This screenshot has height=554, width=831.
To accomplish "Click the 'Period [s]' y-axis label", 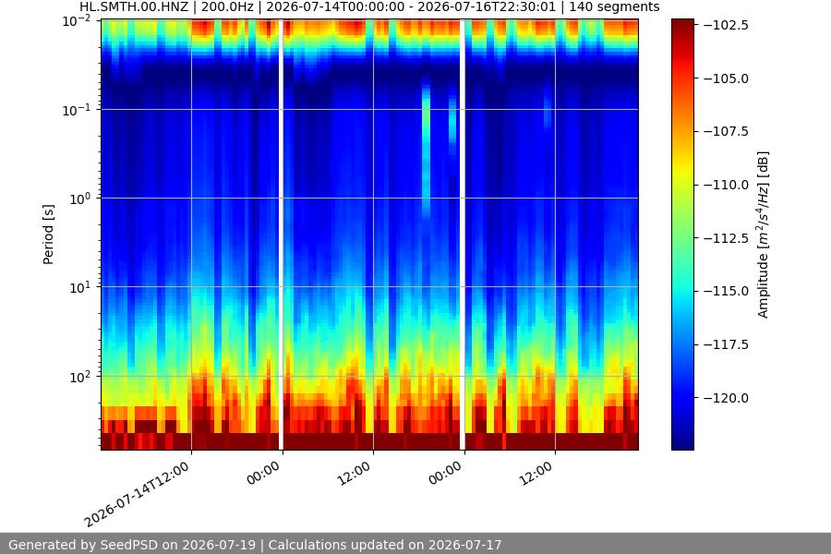I will pyautogui.click(x=48, y=235).
